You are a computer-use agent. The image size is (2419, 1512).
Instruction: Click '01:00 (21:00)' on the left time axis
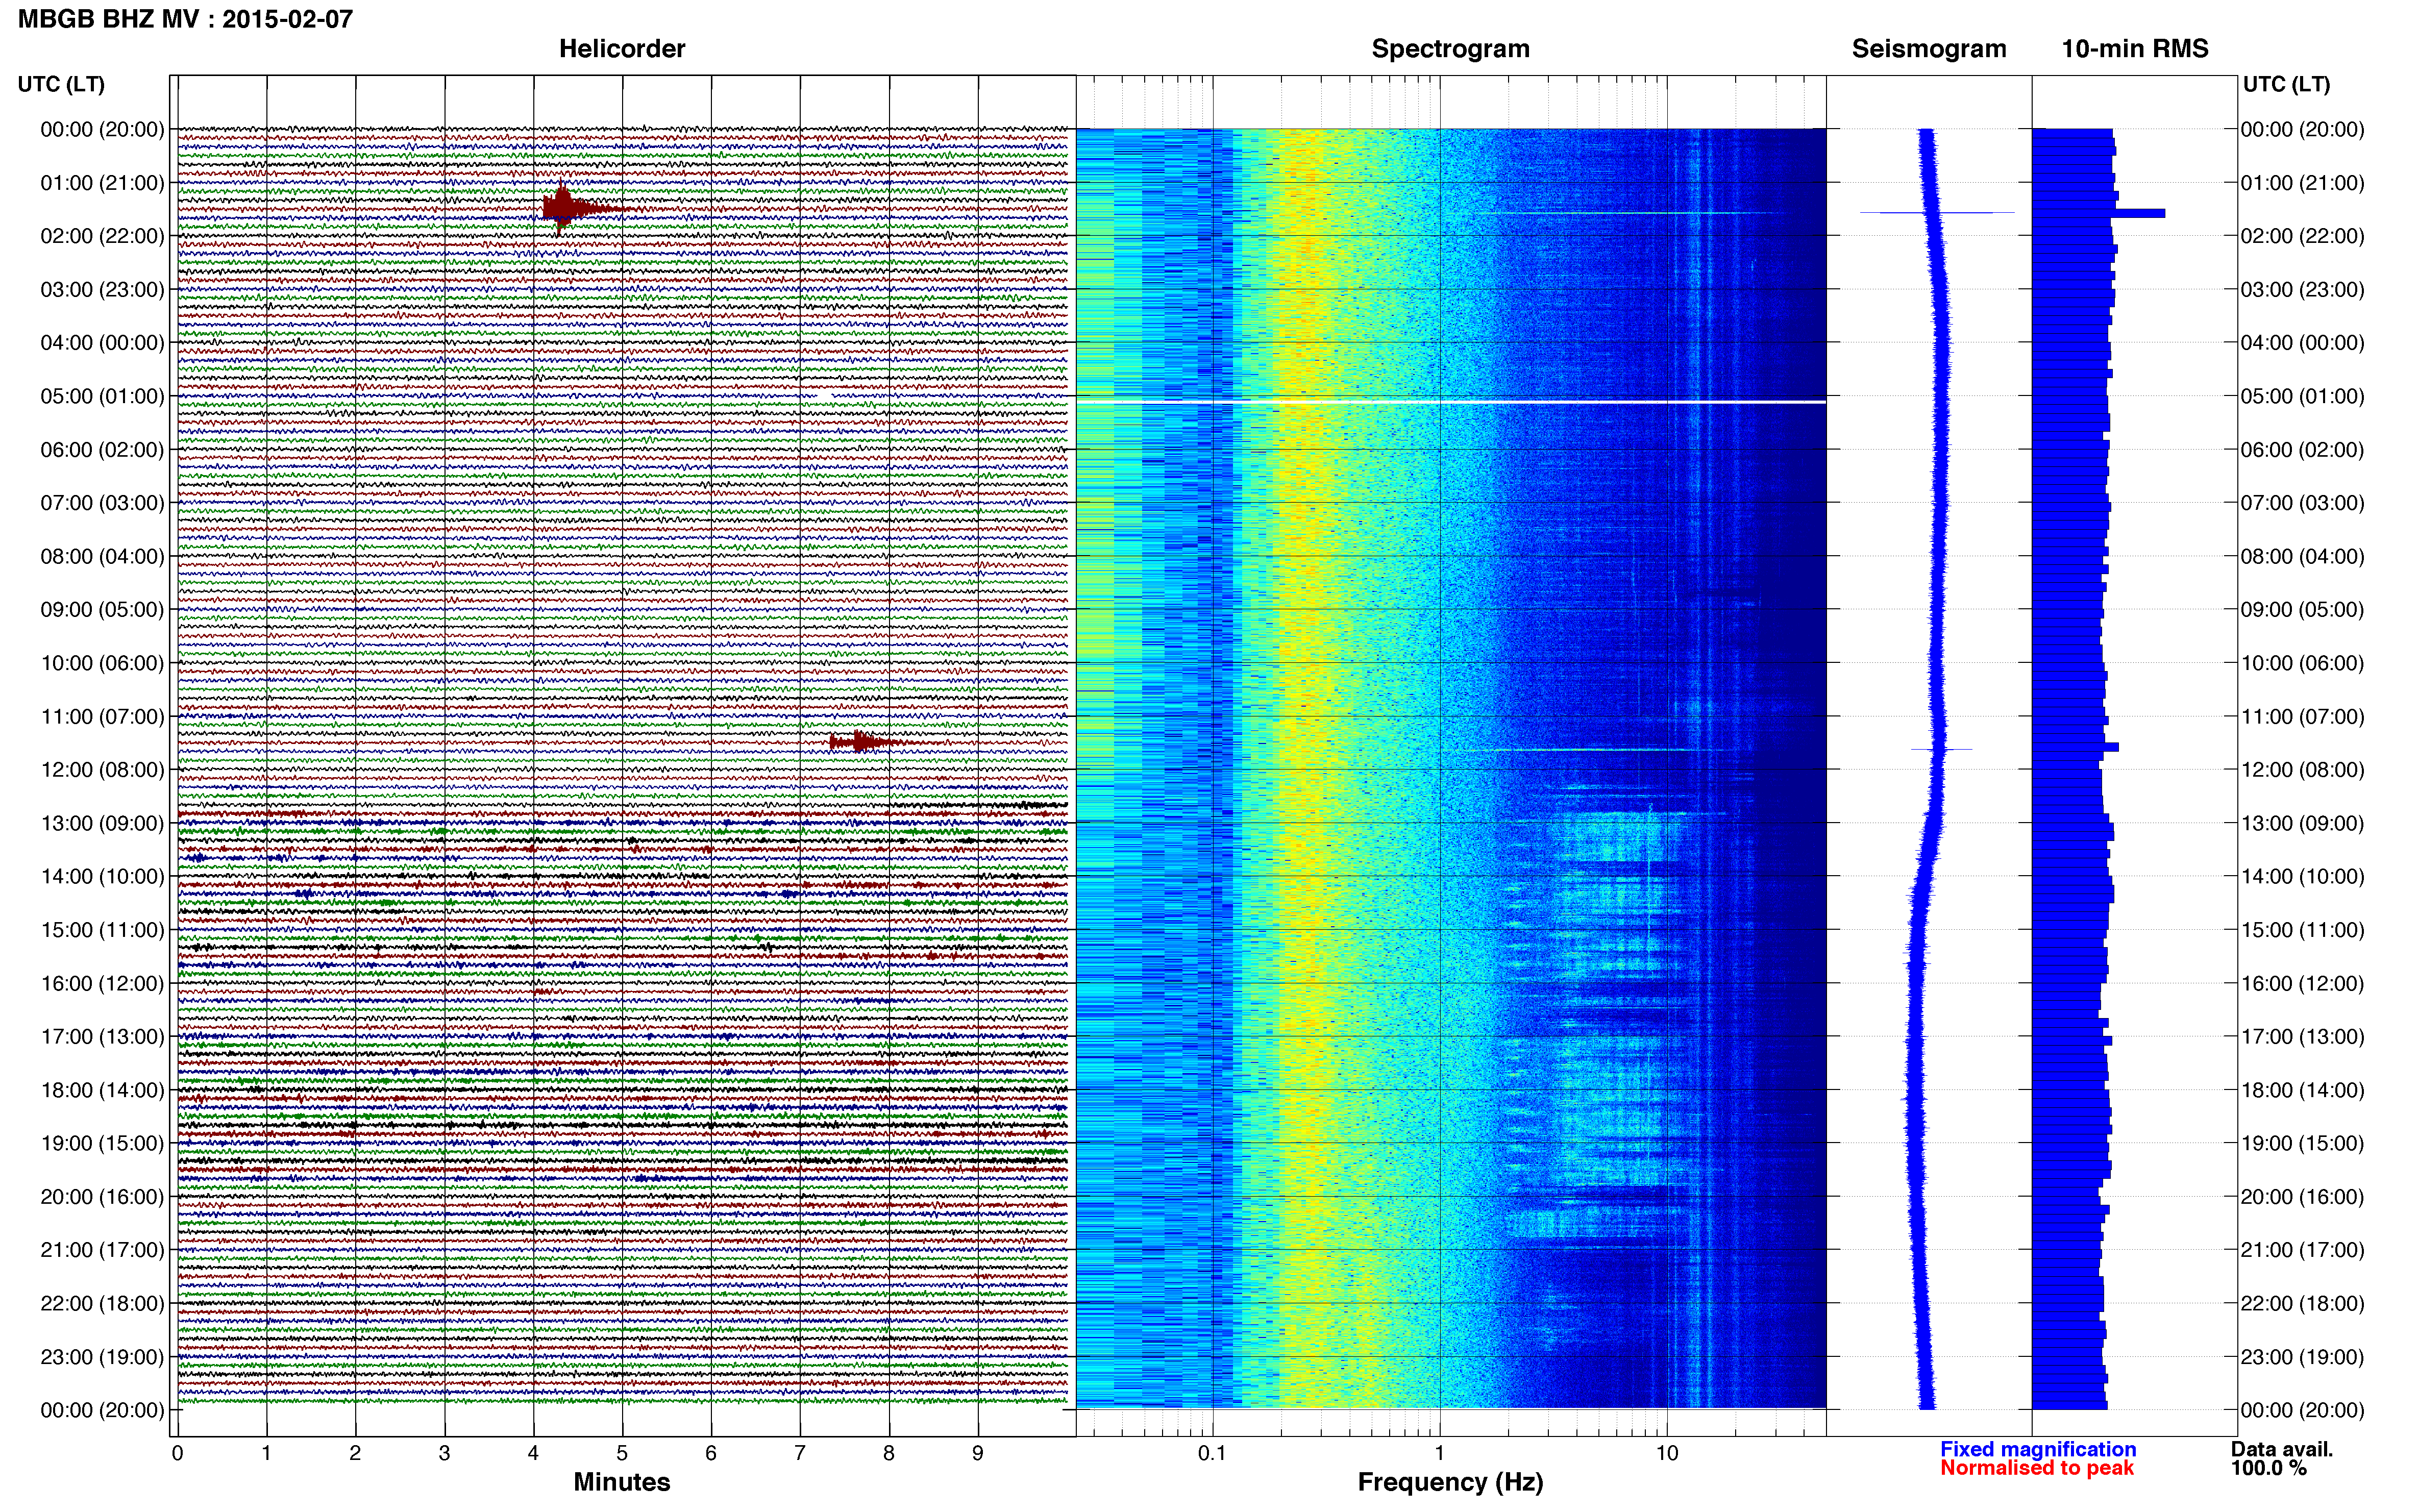click(102, 183)
